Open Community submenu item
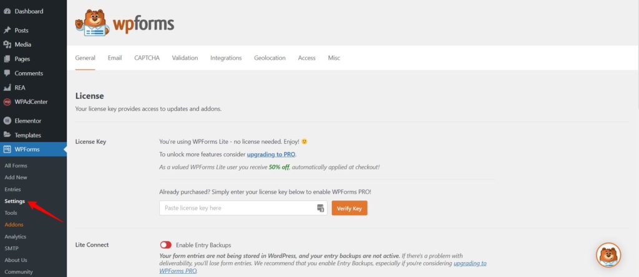Viewport: 639px width, 277px height. [x=19, y=272]
